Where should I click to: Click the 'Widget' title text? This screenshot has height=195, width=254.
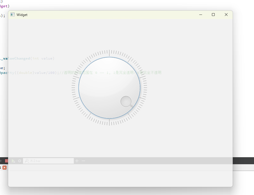pyautogui.click(x=22, y=15)
